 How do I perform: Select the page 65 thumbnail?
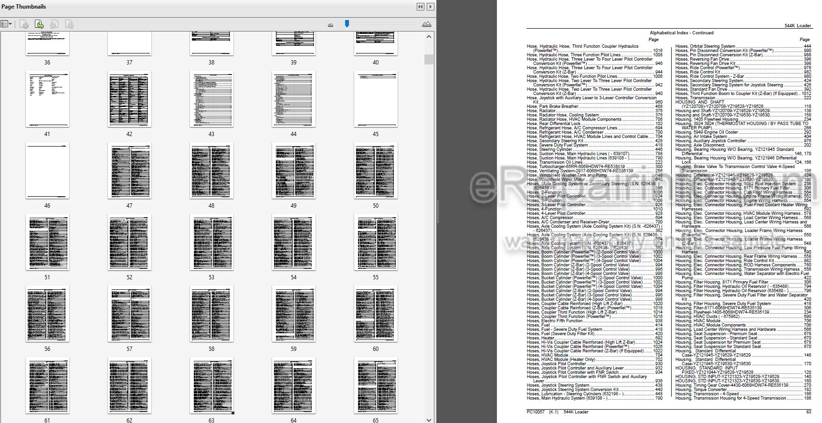[x=376, y=386]
